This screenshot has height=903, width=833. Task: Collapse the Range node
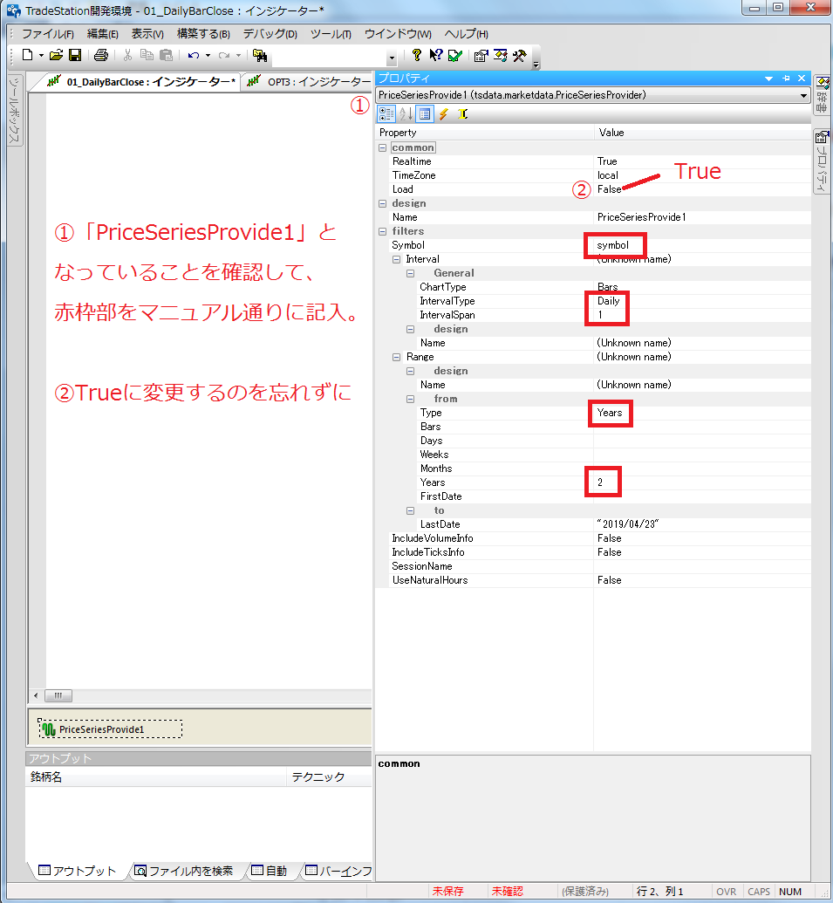(x=396, y=357)
